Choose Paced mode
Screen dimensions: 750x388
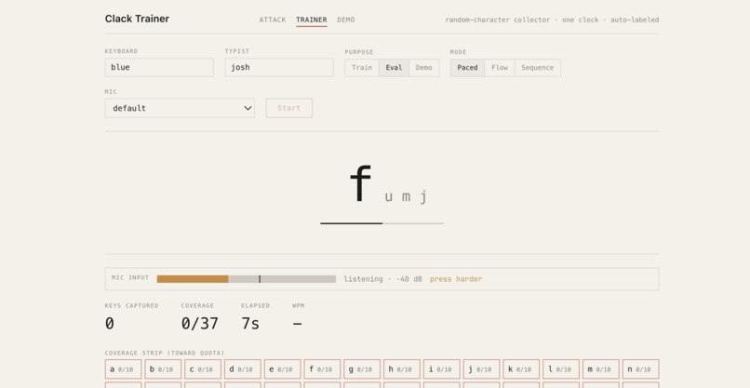click(x=467, y=67)
